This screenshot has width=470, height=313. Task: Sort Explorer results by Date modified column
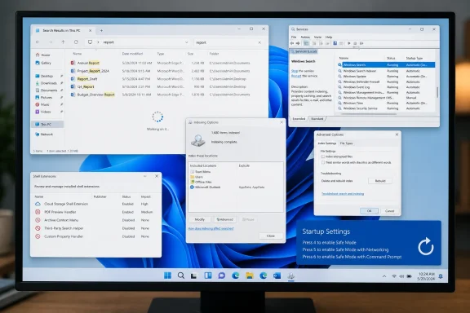coord(132,54)
